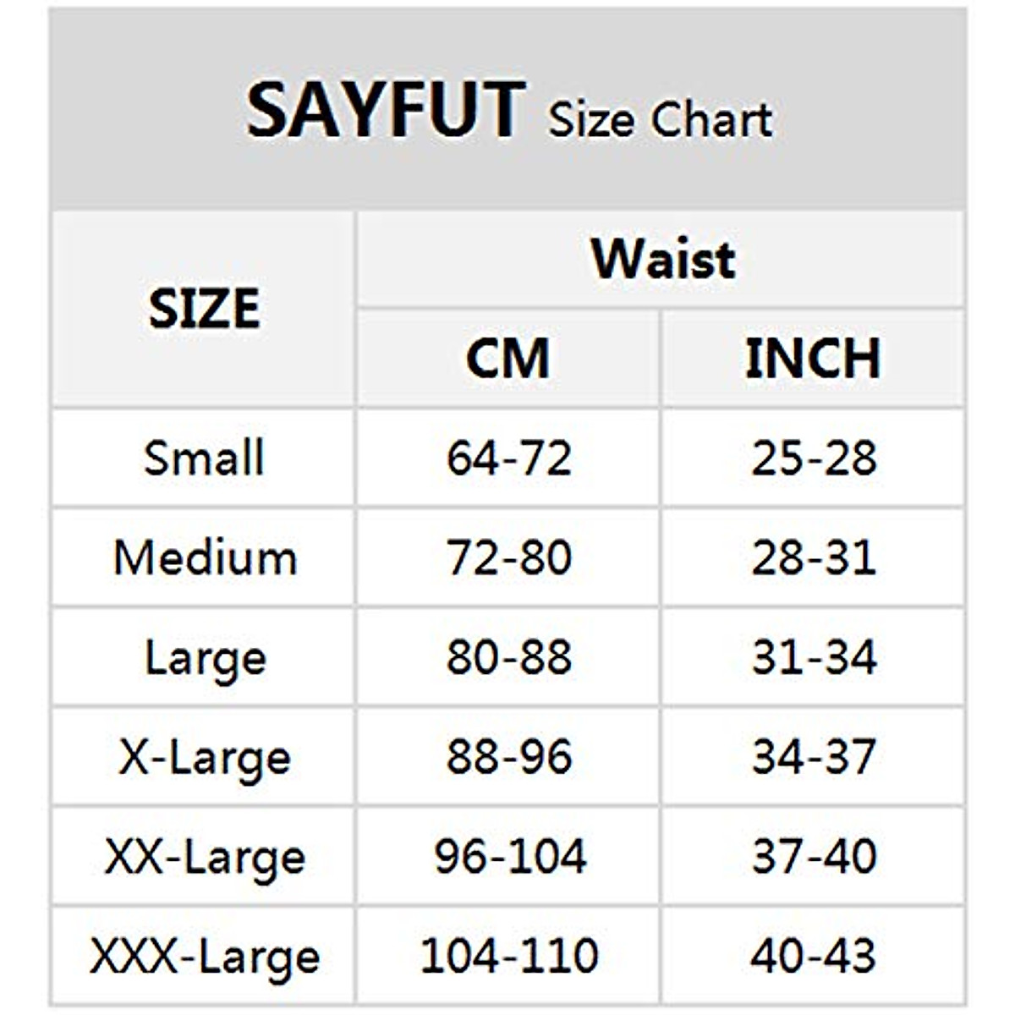Select the 80-88 cm cell
Viewport: 1015px width, 1015px height.
coord(509,658)
